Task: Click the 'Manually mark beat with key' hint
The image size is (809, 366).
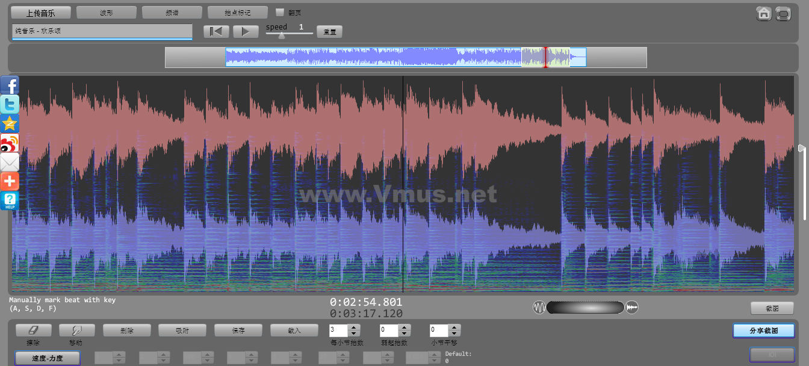Action: click(63, 300)
